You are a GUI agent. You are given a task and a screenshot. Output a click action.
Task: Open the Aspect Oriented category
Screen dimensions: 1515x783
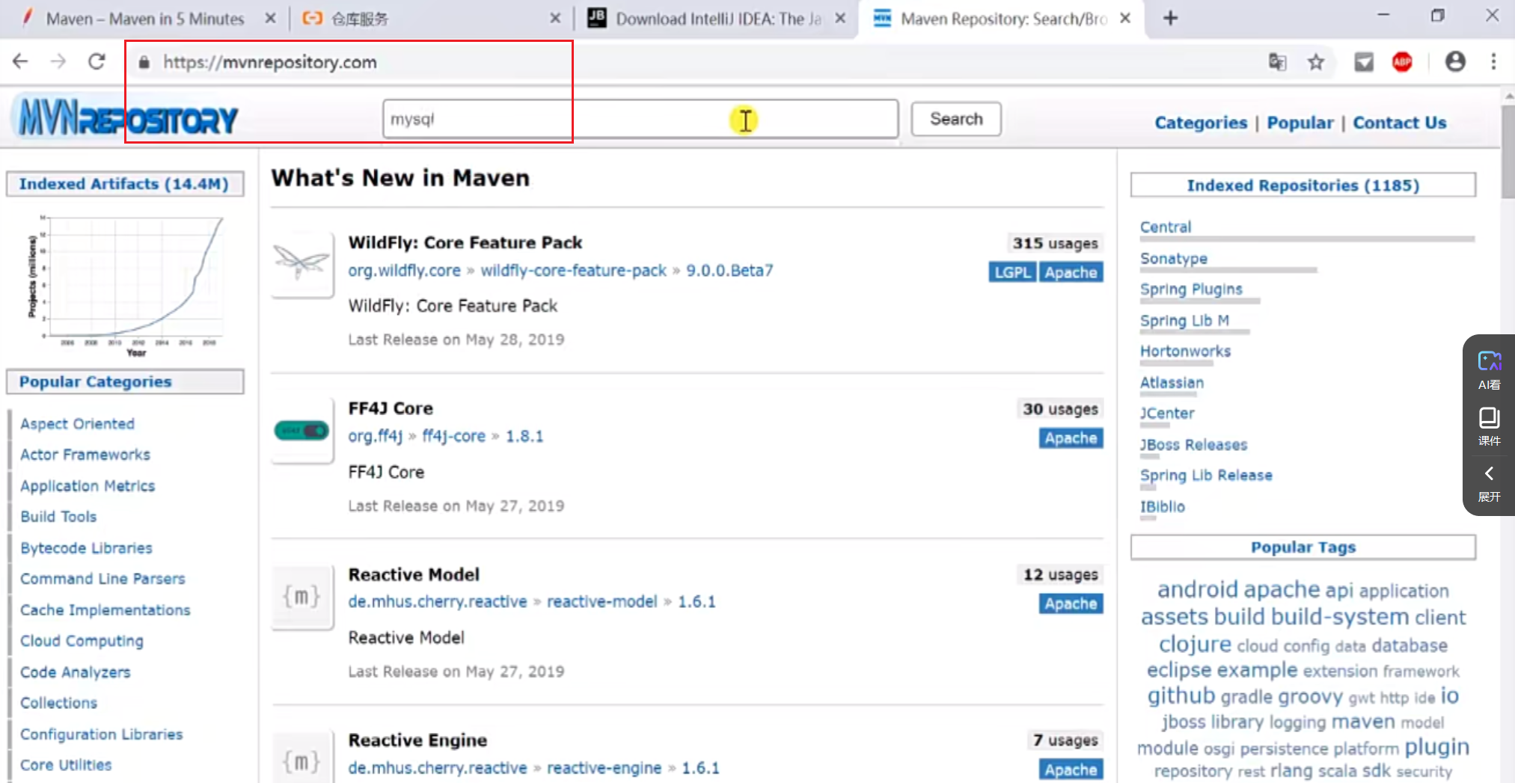pos(77,423)
